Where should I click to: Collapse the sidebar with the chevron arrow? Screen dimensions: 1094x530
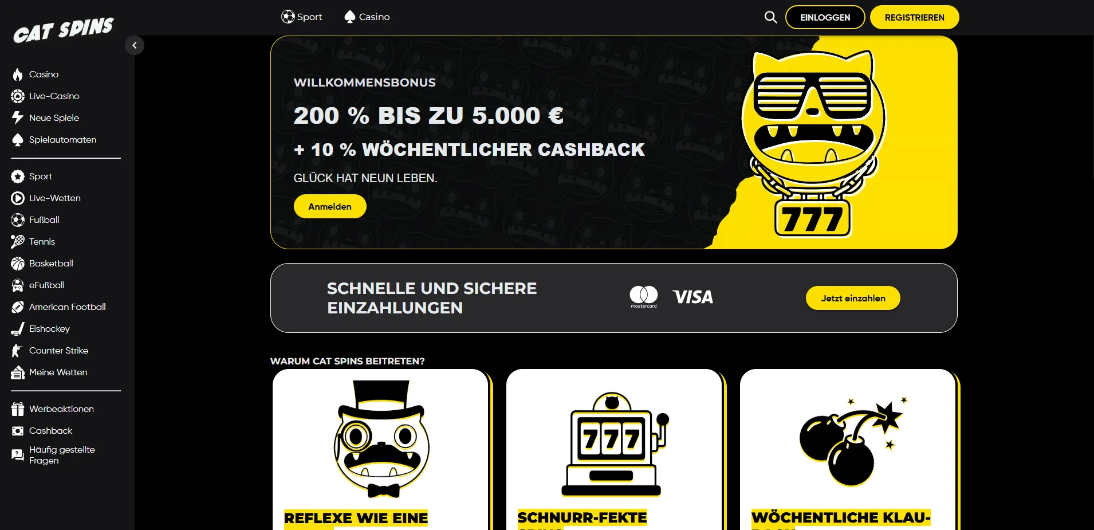135,45
